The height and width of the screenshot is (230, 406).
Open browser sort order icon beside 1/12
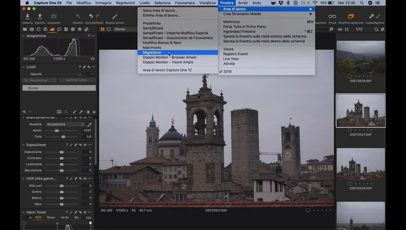pyautogui.click(x=347, y=30)
